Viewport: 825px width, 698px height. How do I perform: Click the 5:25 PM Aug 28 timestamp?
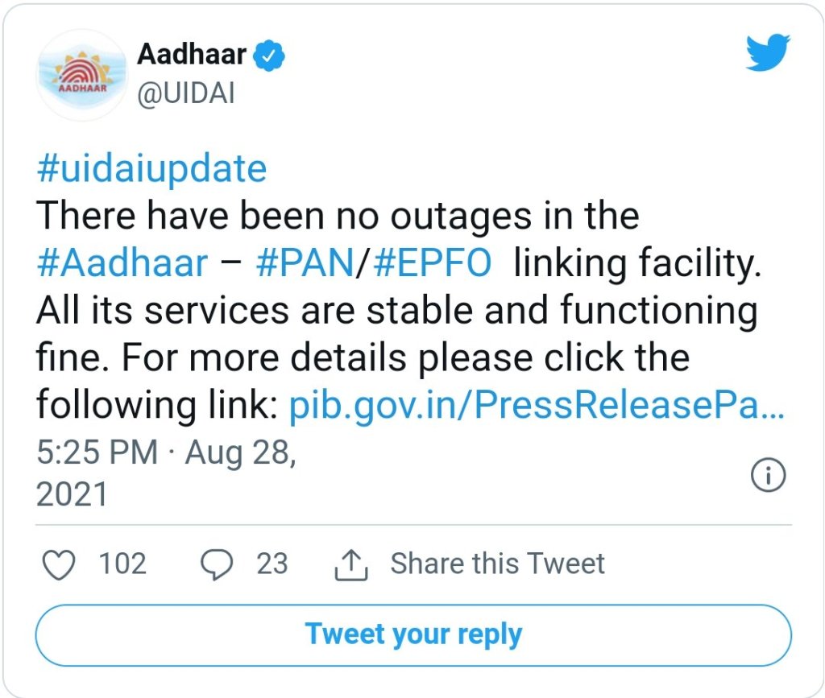coord(166,452)
